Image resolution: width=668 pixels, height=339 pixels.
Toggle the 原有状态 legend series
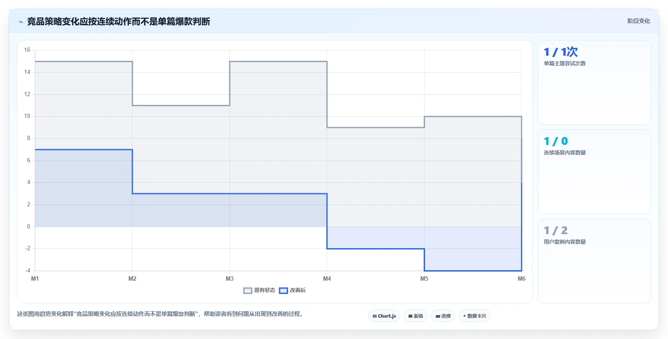click(x=259, y=290)
